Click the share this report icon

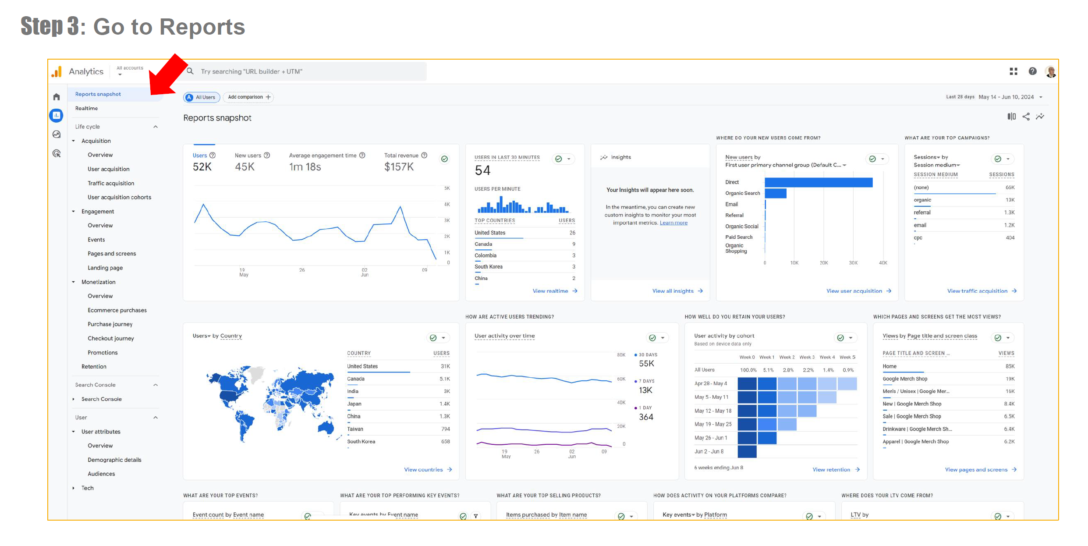(x=1026, y=117)
